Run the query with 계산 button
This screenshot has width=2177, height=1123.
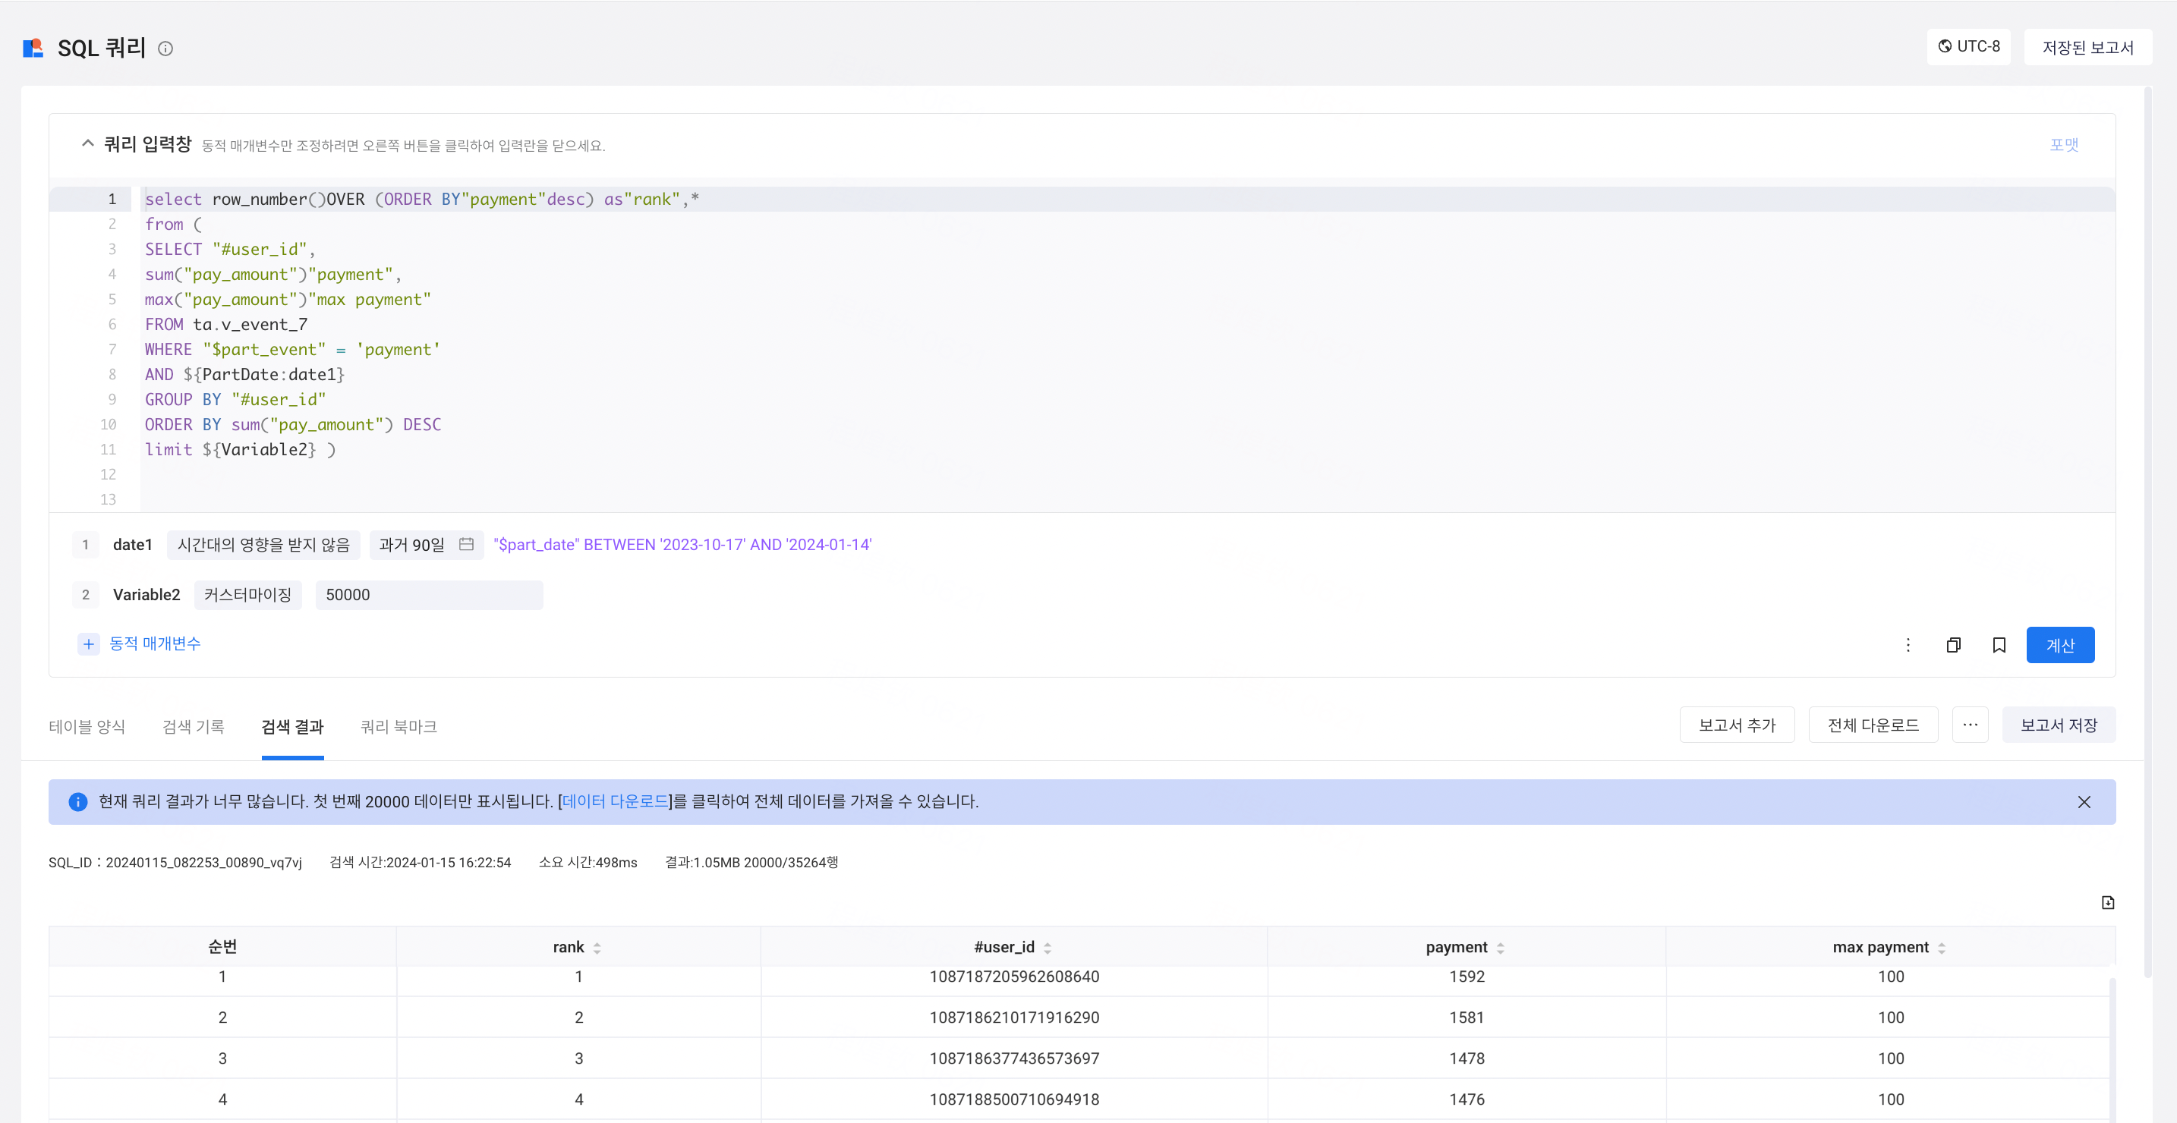coord(2059,646)
